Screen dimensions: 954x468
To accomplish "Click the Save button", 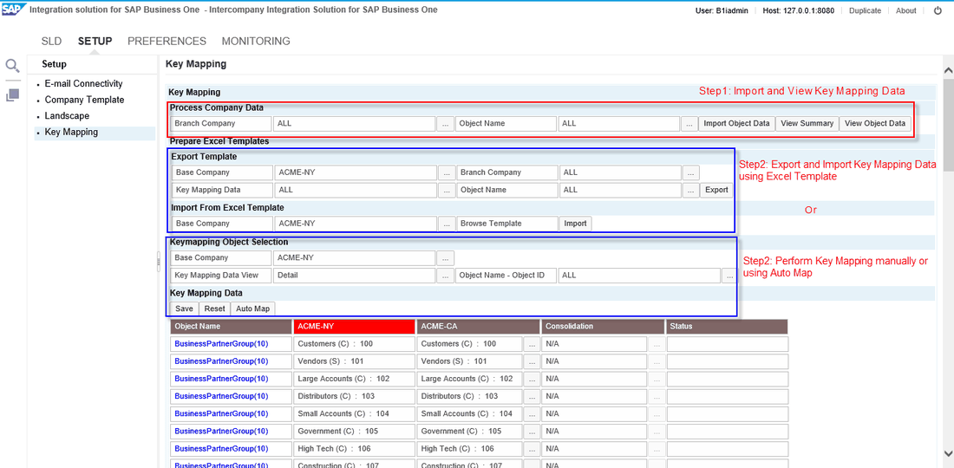I will [x=184, y=309].
